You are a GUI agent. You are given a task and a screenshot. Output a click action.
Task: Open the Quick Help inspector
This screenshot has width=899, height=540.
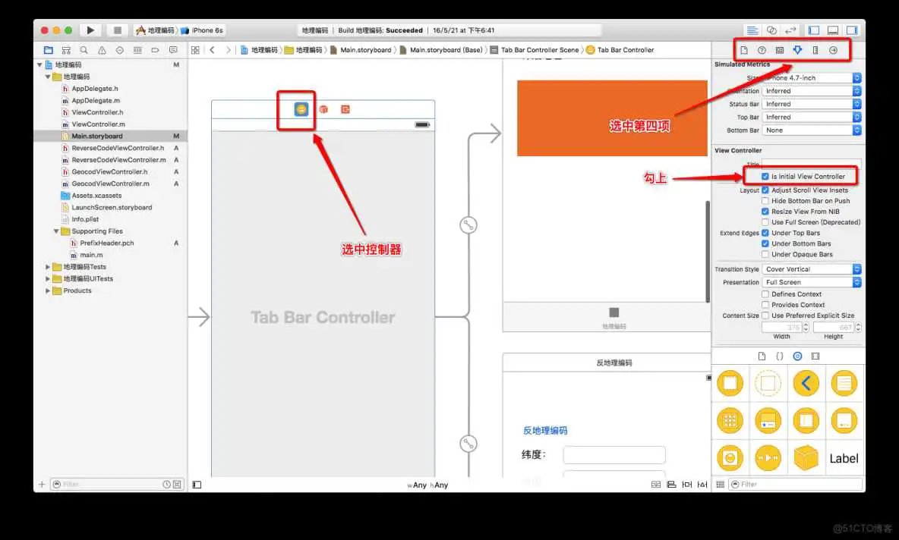click(x=762, y=49)
